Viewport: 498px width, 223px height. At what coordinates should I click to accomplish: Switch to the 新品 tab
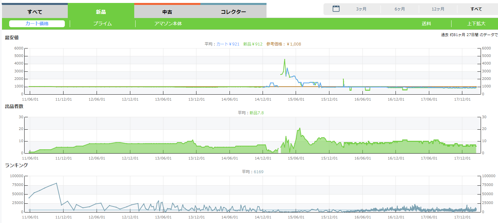click(101, 12)
